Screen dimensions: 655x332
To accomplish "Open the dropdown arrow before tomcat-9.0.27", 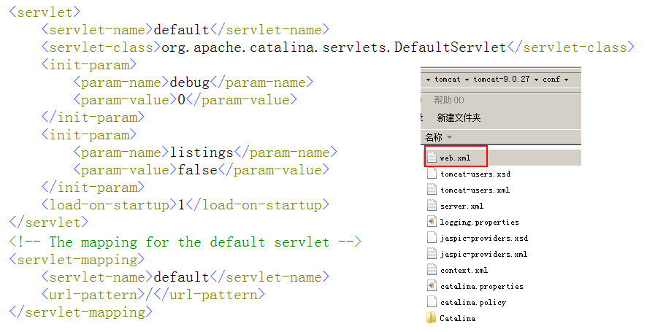I will pos(468,79).
